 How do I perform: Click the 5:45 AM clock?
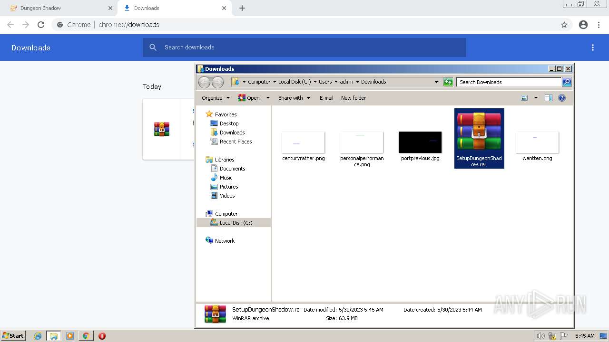[x=585, y=336]
